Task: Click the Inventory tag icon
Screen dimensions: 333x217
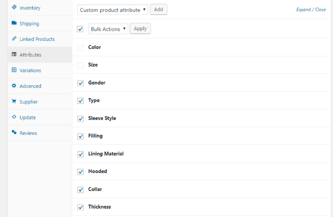Action: [x=14, y=7]
